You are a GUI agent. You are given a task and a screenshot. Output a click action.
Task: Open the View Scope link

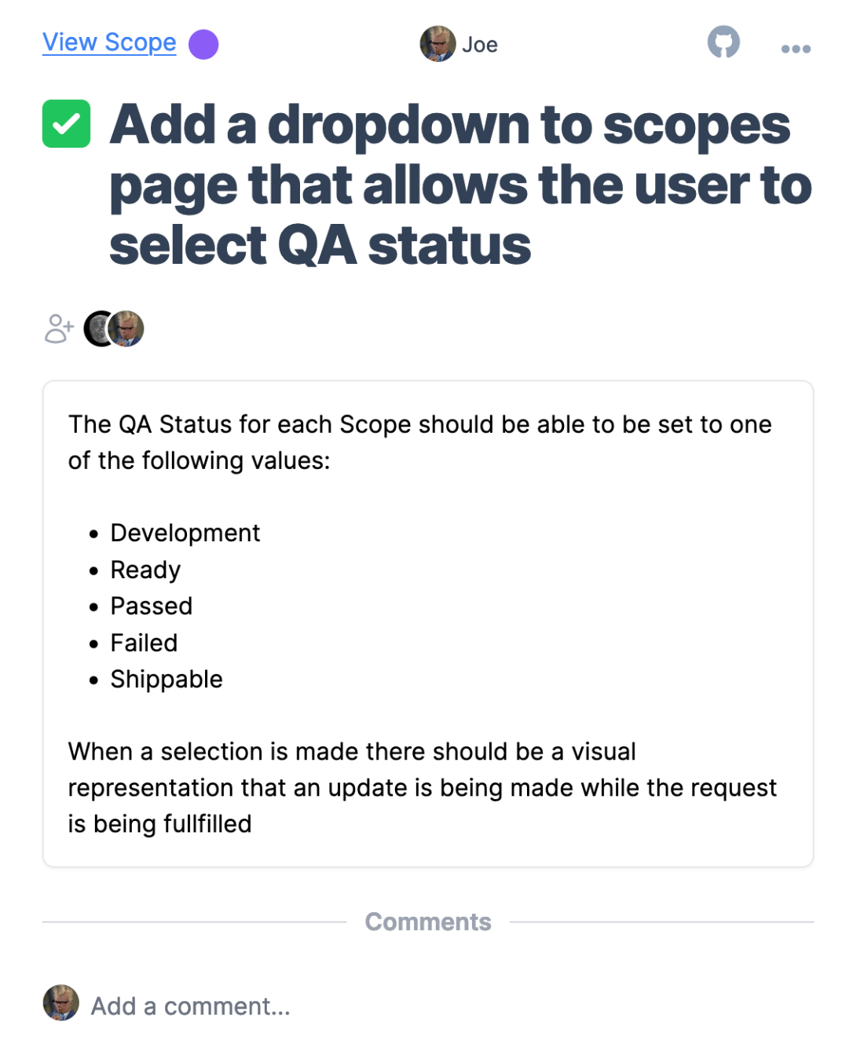click(x=109, y=42)
